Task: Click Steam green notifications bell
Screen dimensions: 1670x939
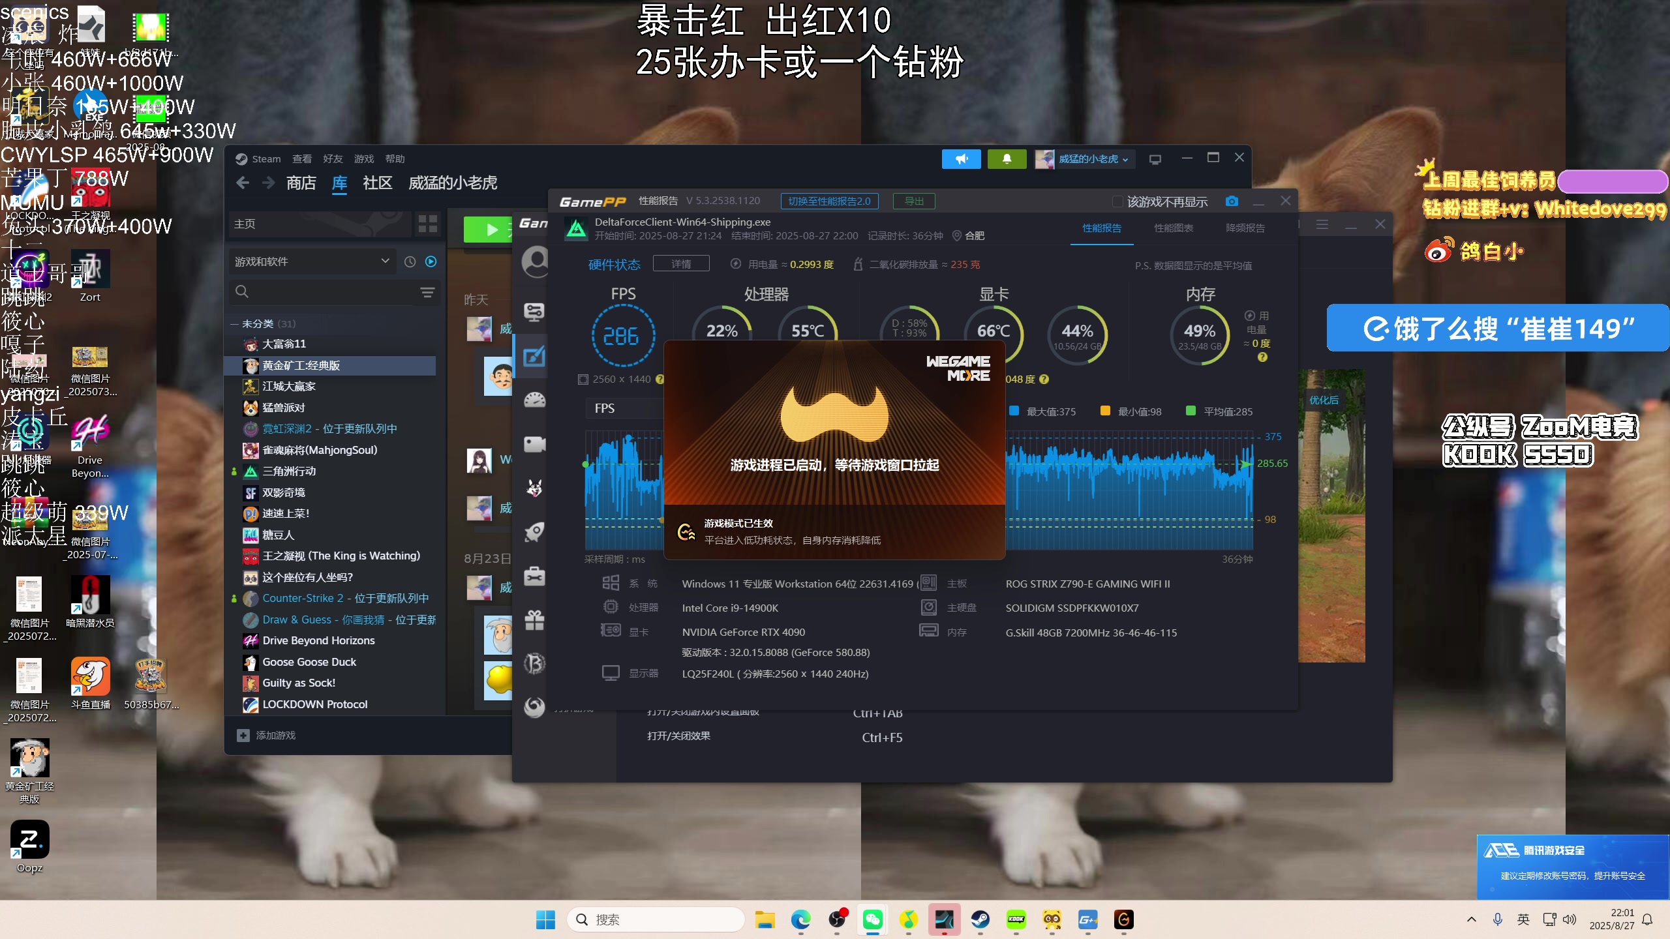Action: click(1007, 159)
